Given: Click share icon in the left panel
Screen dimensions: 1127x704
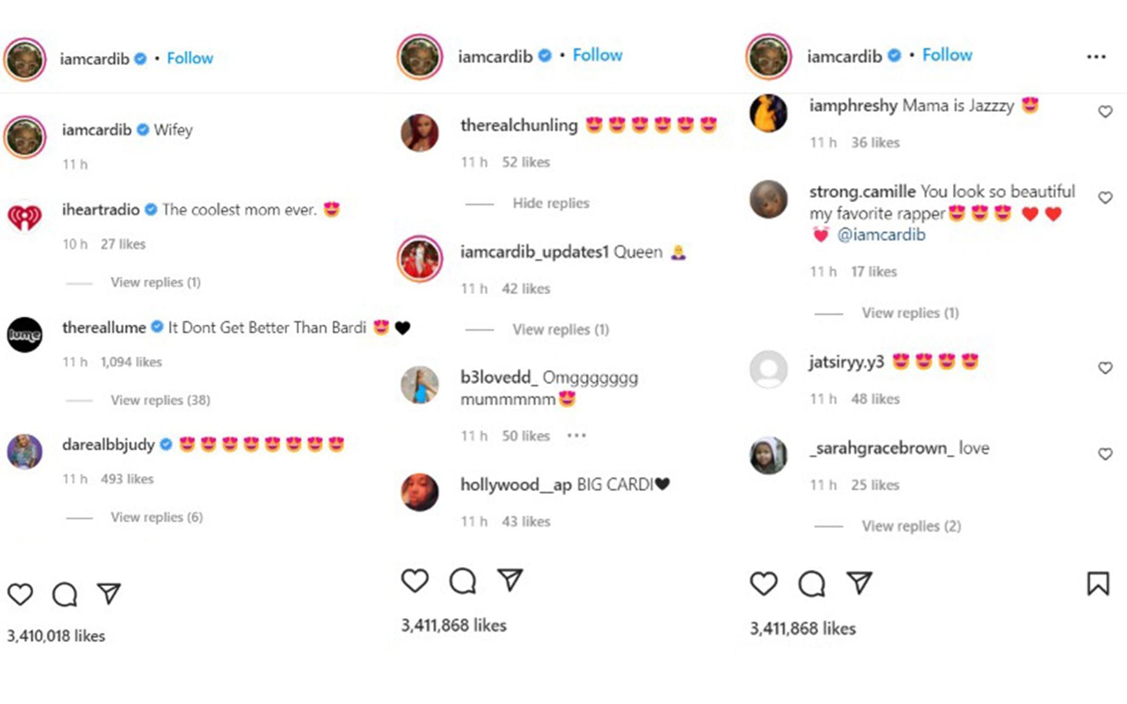Looking at the screenshot, I should pyautogui.click(x=109, y=593).
